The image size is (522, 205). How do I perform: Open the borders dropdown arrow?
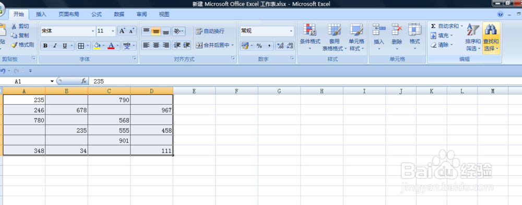(x=88, y=46)
